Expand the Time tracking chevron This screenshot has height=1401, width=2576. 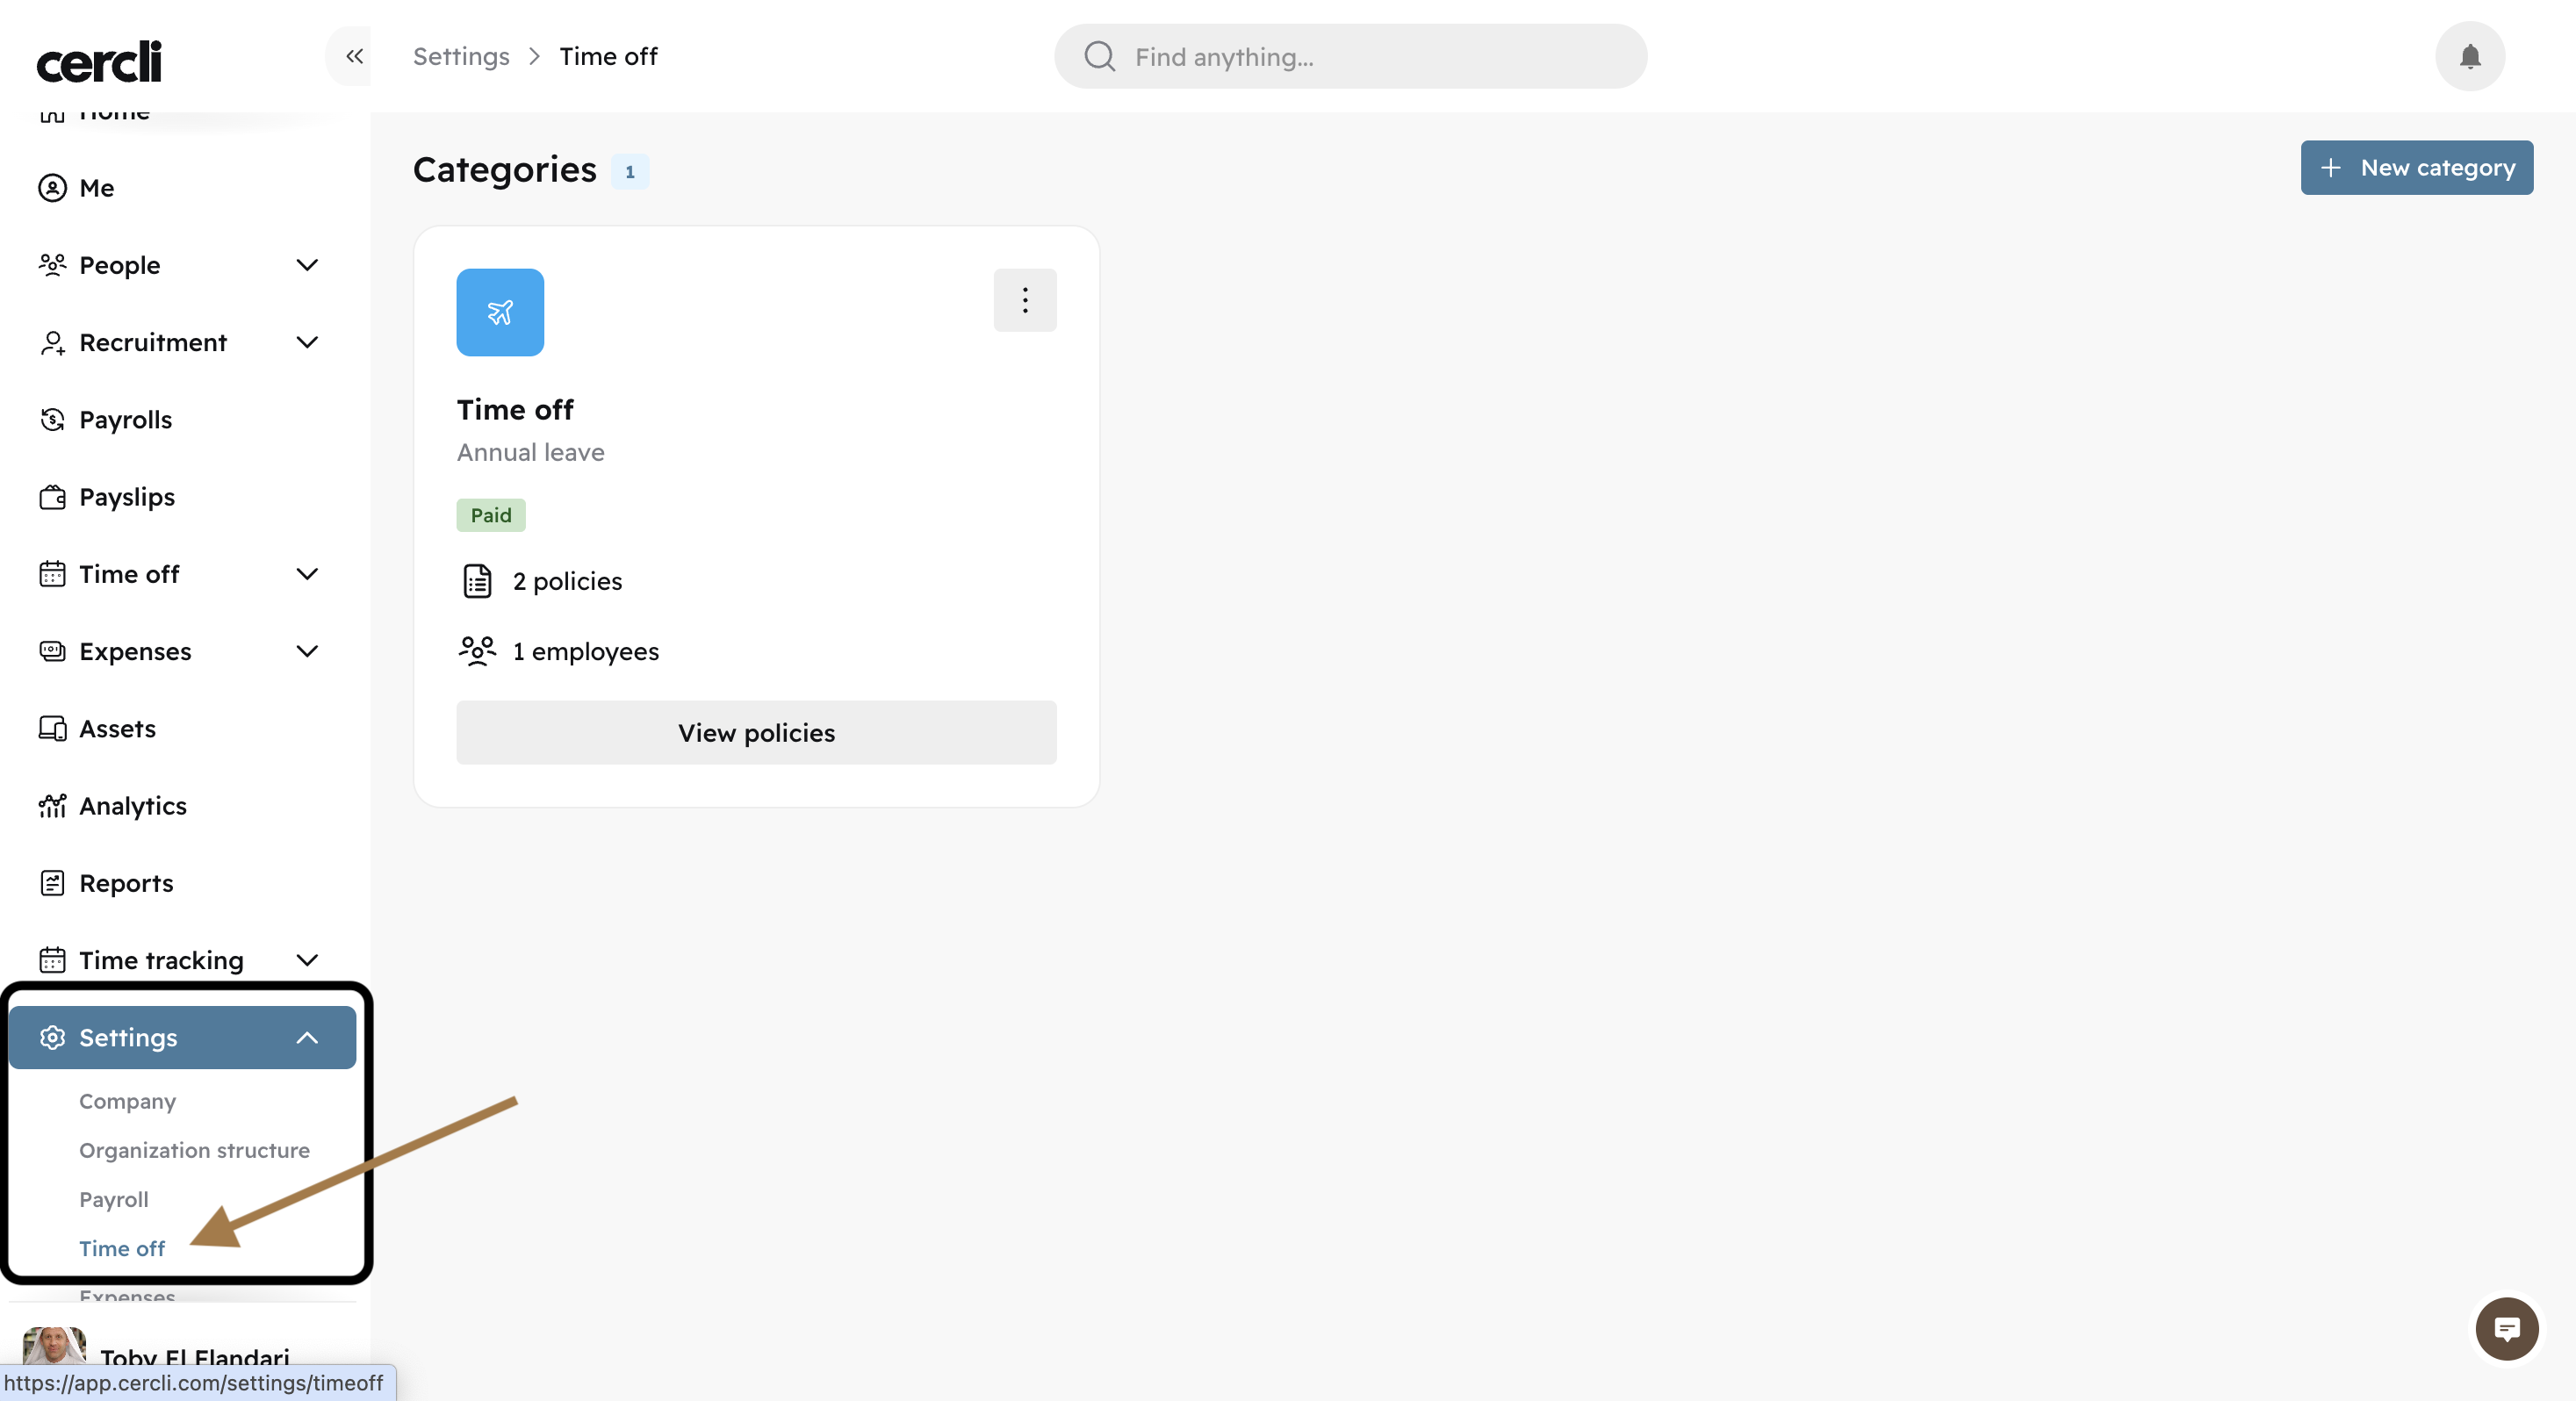(x=307, y=960)
